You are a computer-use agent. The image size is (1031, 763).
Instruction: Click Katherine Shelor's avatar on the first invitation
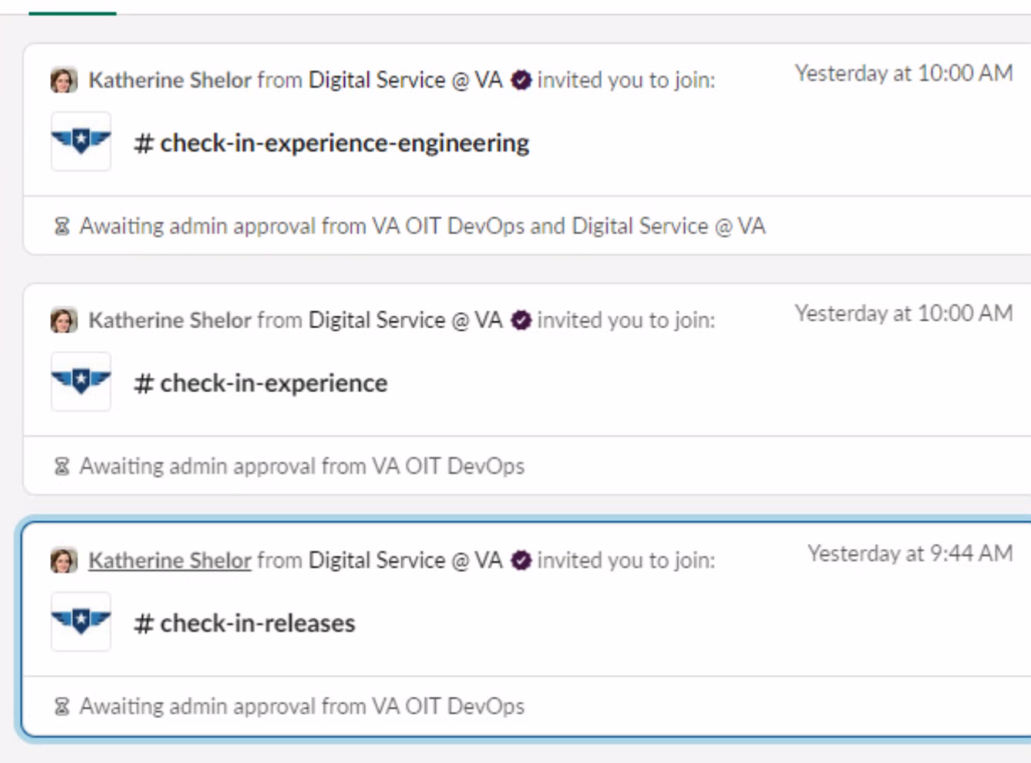tap(64, 80)
